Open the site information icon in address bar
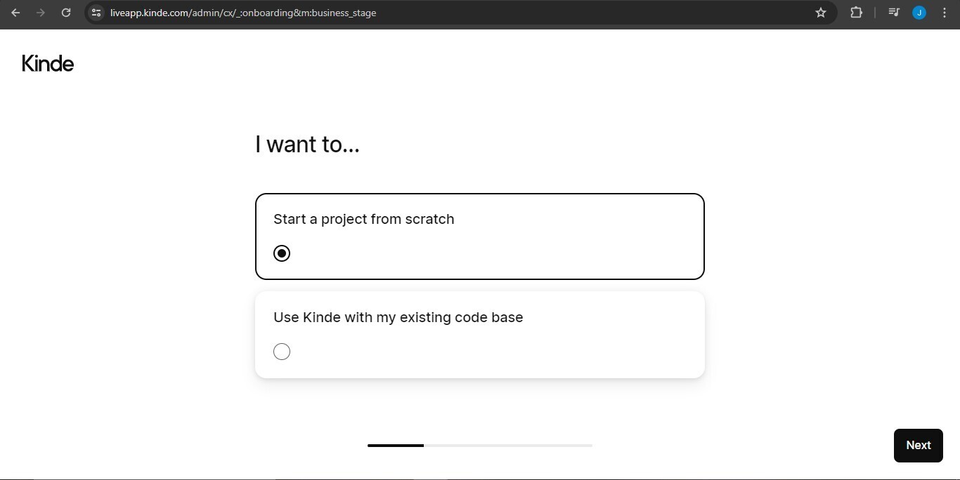The width and height of the screenshot is (960, 480). [97, 13]
